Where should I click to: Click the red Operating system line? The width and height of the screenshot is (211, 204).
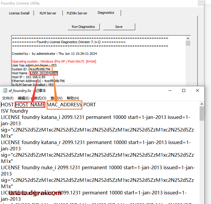pyautogui.click(x=54, y=61)
